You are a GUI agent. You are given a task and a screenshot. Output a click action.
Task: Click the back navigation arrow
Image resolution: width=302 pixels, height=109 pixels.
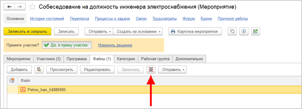[10, 7]
